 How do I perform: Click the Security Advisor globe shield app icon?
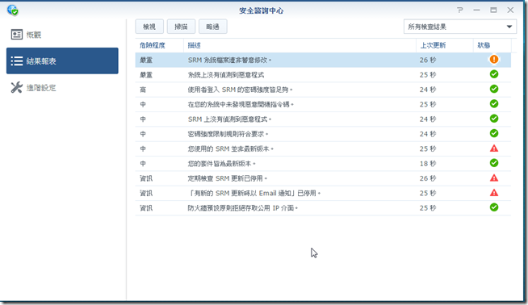point(13,10)
